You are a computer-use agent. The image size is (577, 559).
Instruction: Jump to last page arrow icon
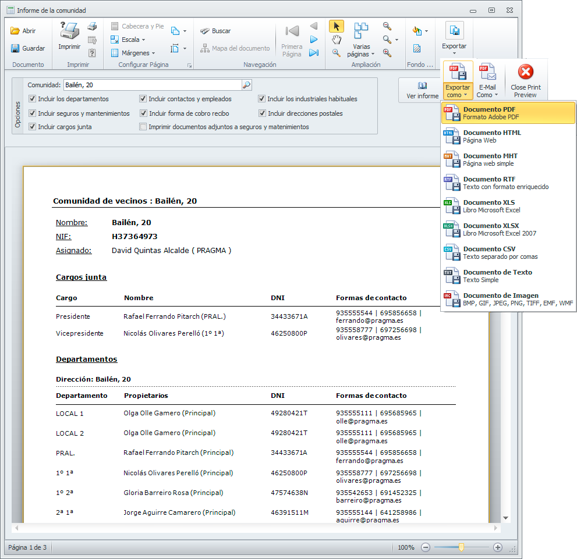tap(314, 53)
